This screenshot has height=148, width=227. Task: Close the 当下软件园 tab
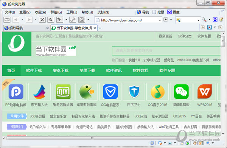click(95, 28)
